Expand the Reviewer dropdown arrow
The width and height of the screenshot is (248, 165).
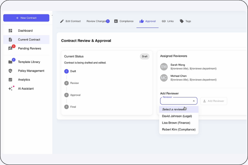(x=194, y=101)
